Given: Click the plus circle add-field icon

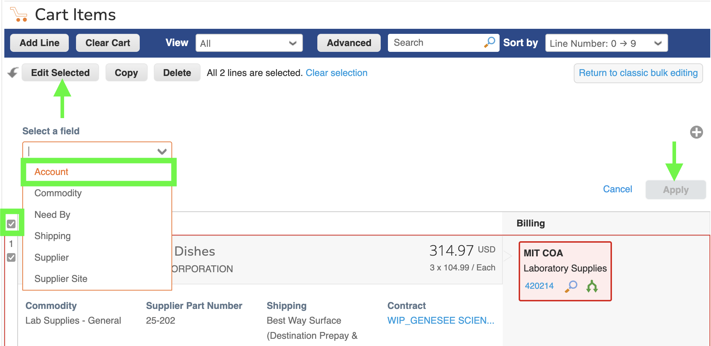Looking at the screenshot, I should 696,132.
